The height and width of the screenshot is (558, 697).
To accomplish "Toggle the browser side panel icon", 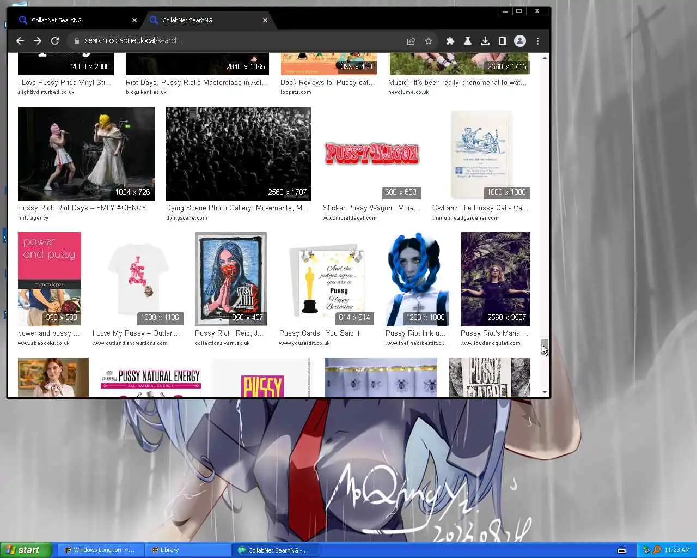I will coord(503,41).
